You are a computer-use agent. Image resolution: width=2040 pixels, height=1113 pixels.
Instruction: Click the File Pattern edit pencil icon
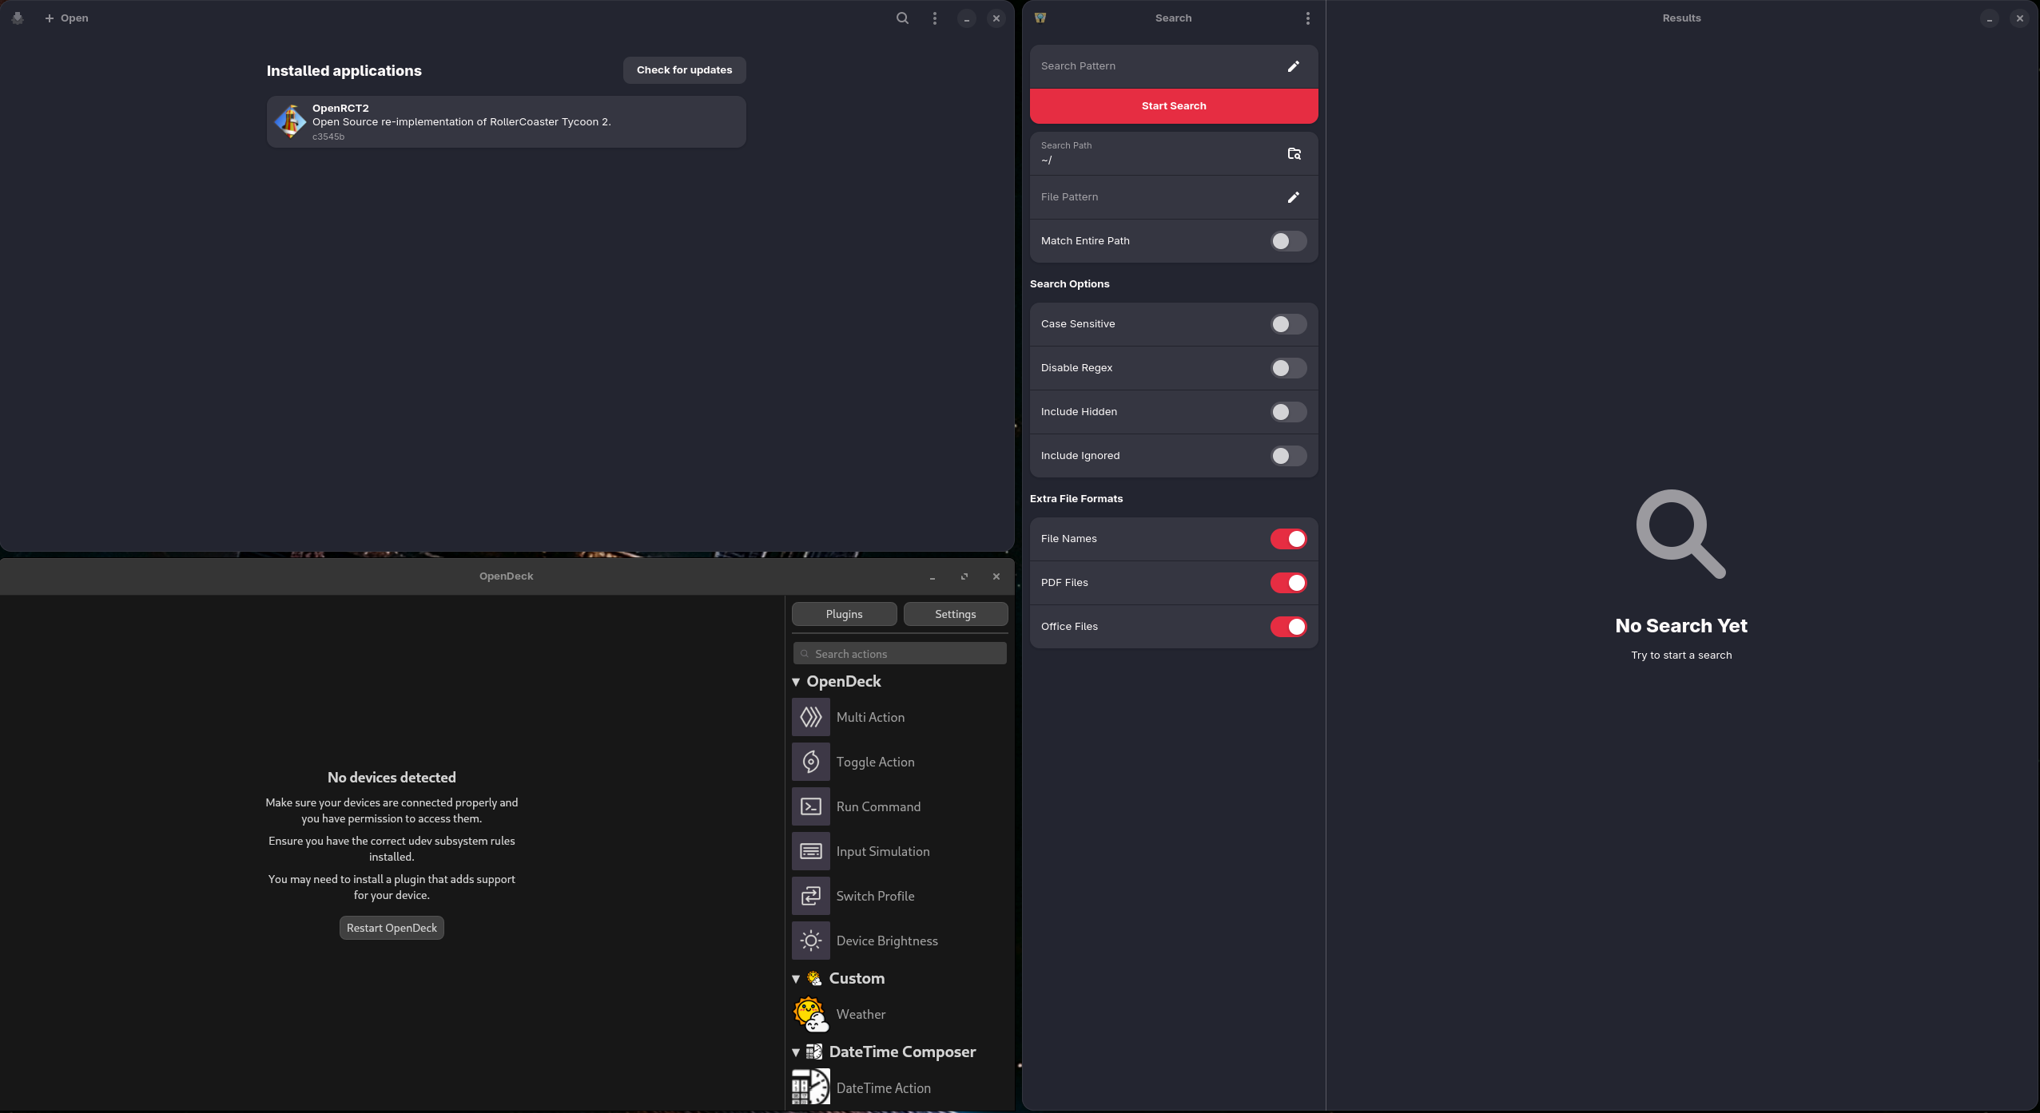click(1293, 197)
